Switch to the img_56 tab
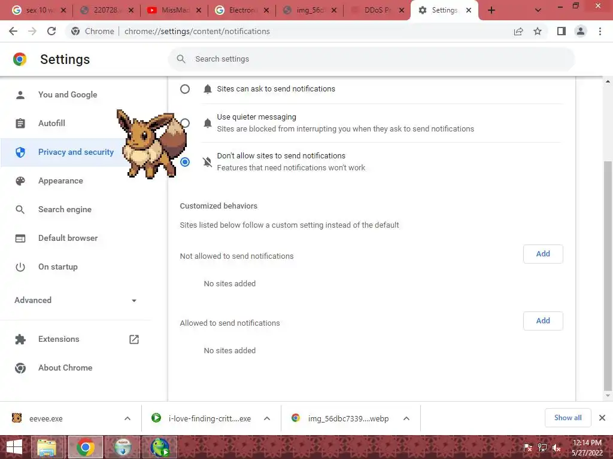The image size is (613, 459). point(309,10)
